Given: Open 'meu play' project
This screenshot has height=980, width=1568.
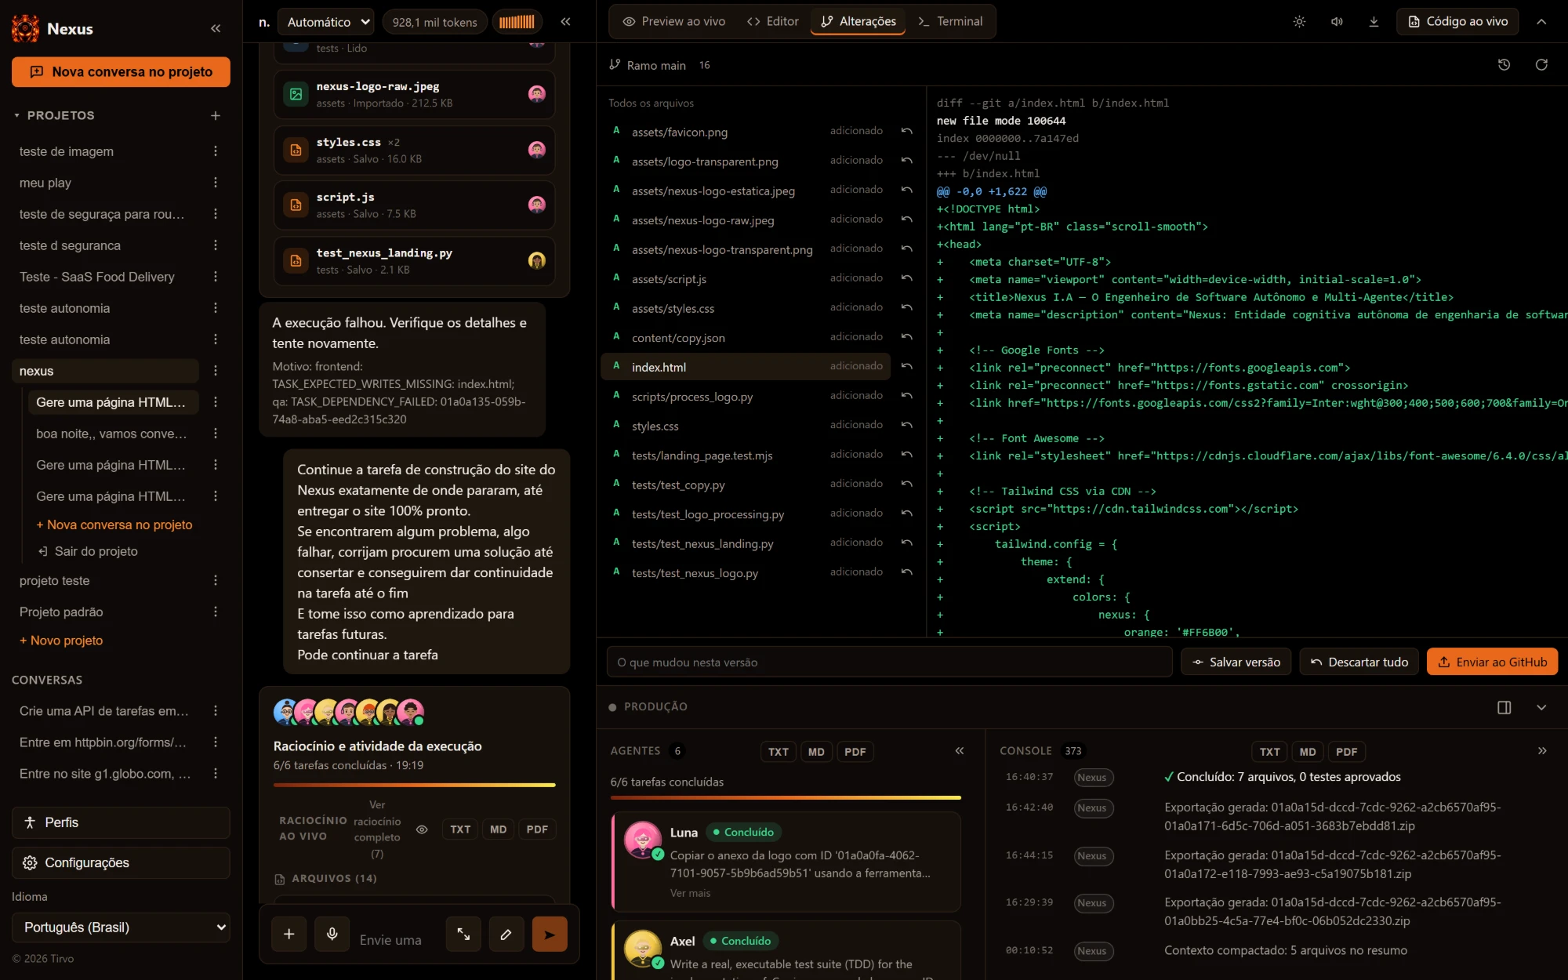Looking at the screenshot, I should (45, 183).
